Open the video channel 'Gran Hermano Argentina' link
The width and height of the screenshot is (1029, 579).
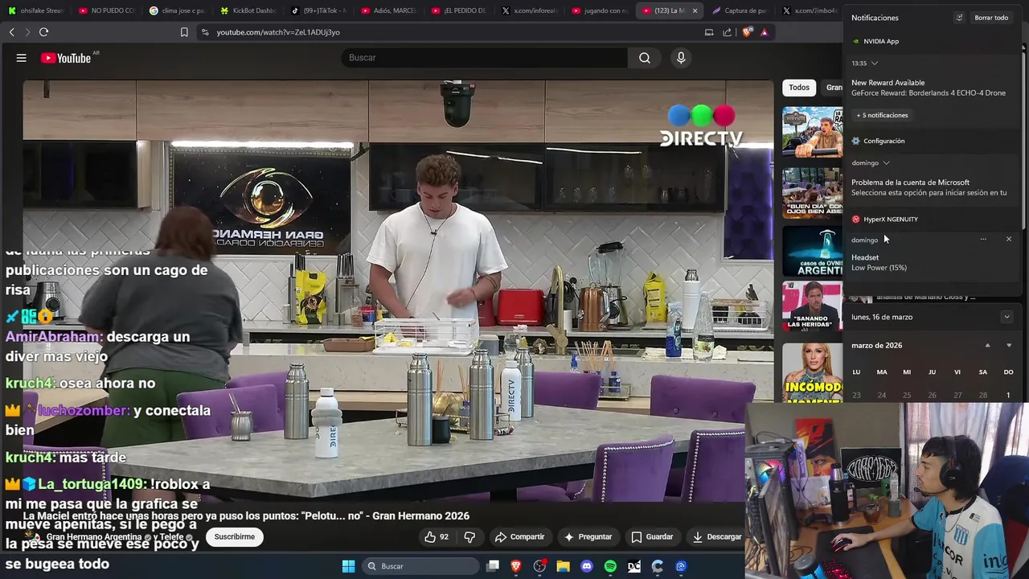(x=94, y=537)
